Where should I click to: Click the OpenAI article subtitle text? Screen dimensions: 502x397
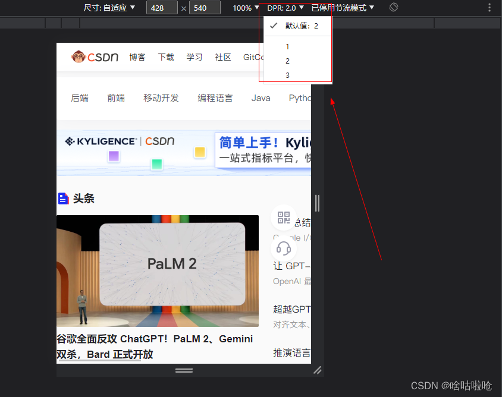tap(291, 281)
